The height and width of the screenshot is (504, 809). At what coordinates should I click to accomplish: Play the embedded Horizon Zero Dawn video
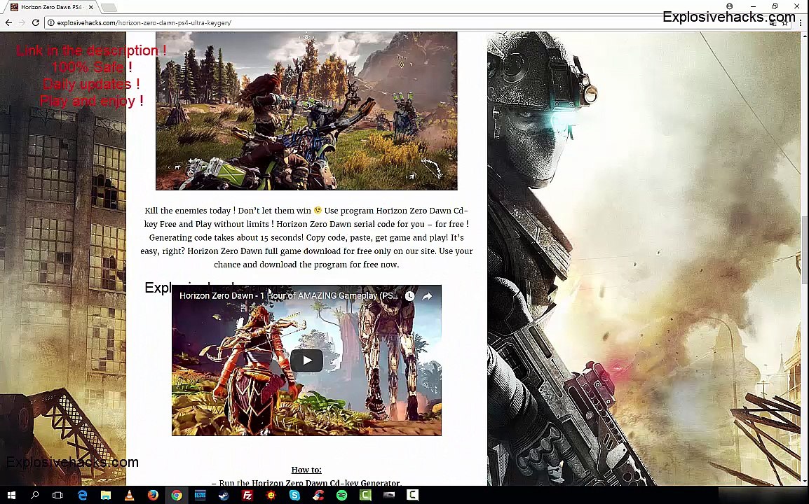pos(306,360)
